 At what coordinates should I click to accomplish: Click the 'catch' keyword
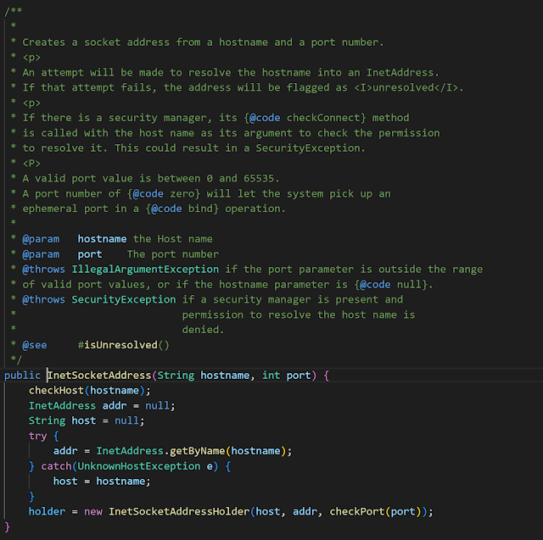tap(56, 466)
